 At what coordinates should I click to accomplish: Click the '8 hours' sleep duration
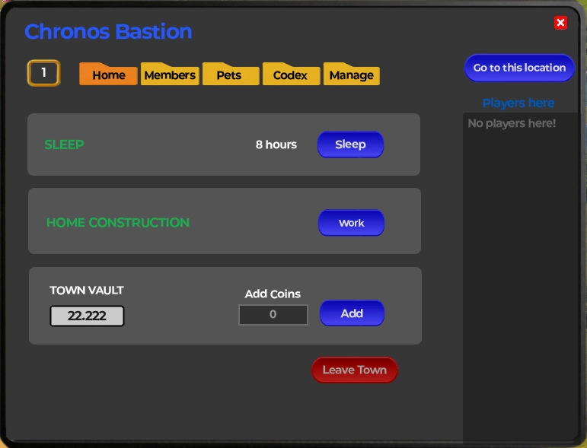point(276,145)
